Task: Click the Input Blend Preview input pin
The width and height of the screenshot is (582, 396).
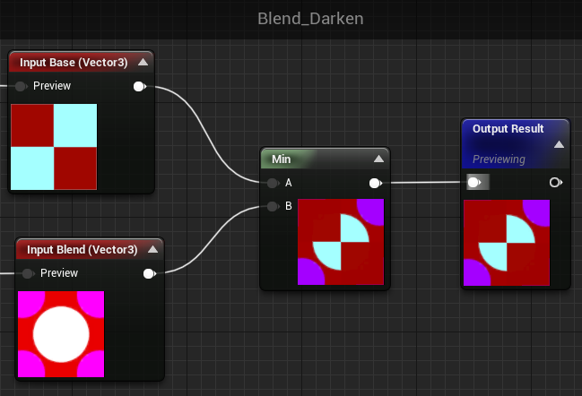Action: 28,273
